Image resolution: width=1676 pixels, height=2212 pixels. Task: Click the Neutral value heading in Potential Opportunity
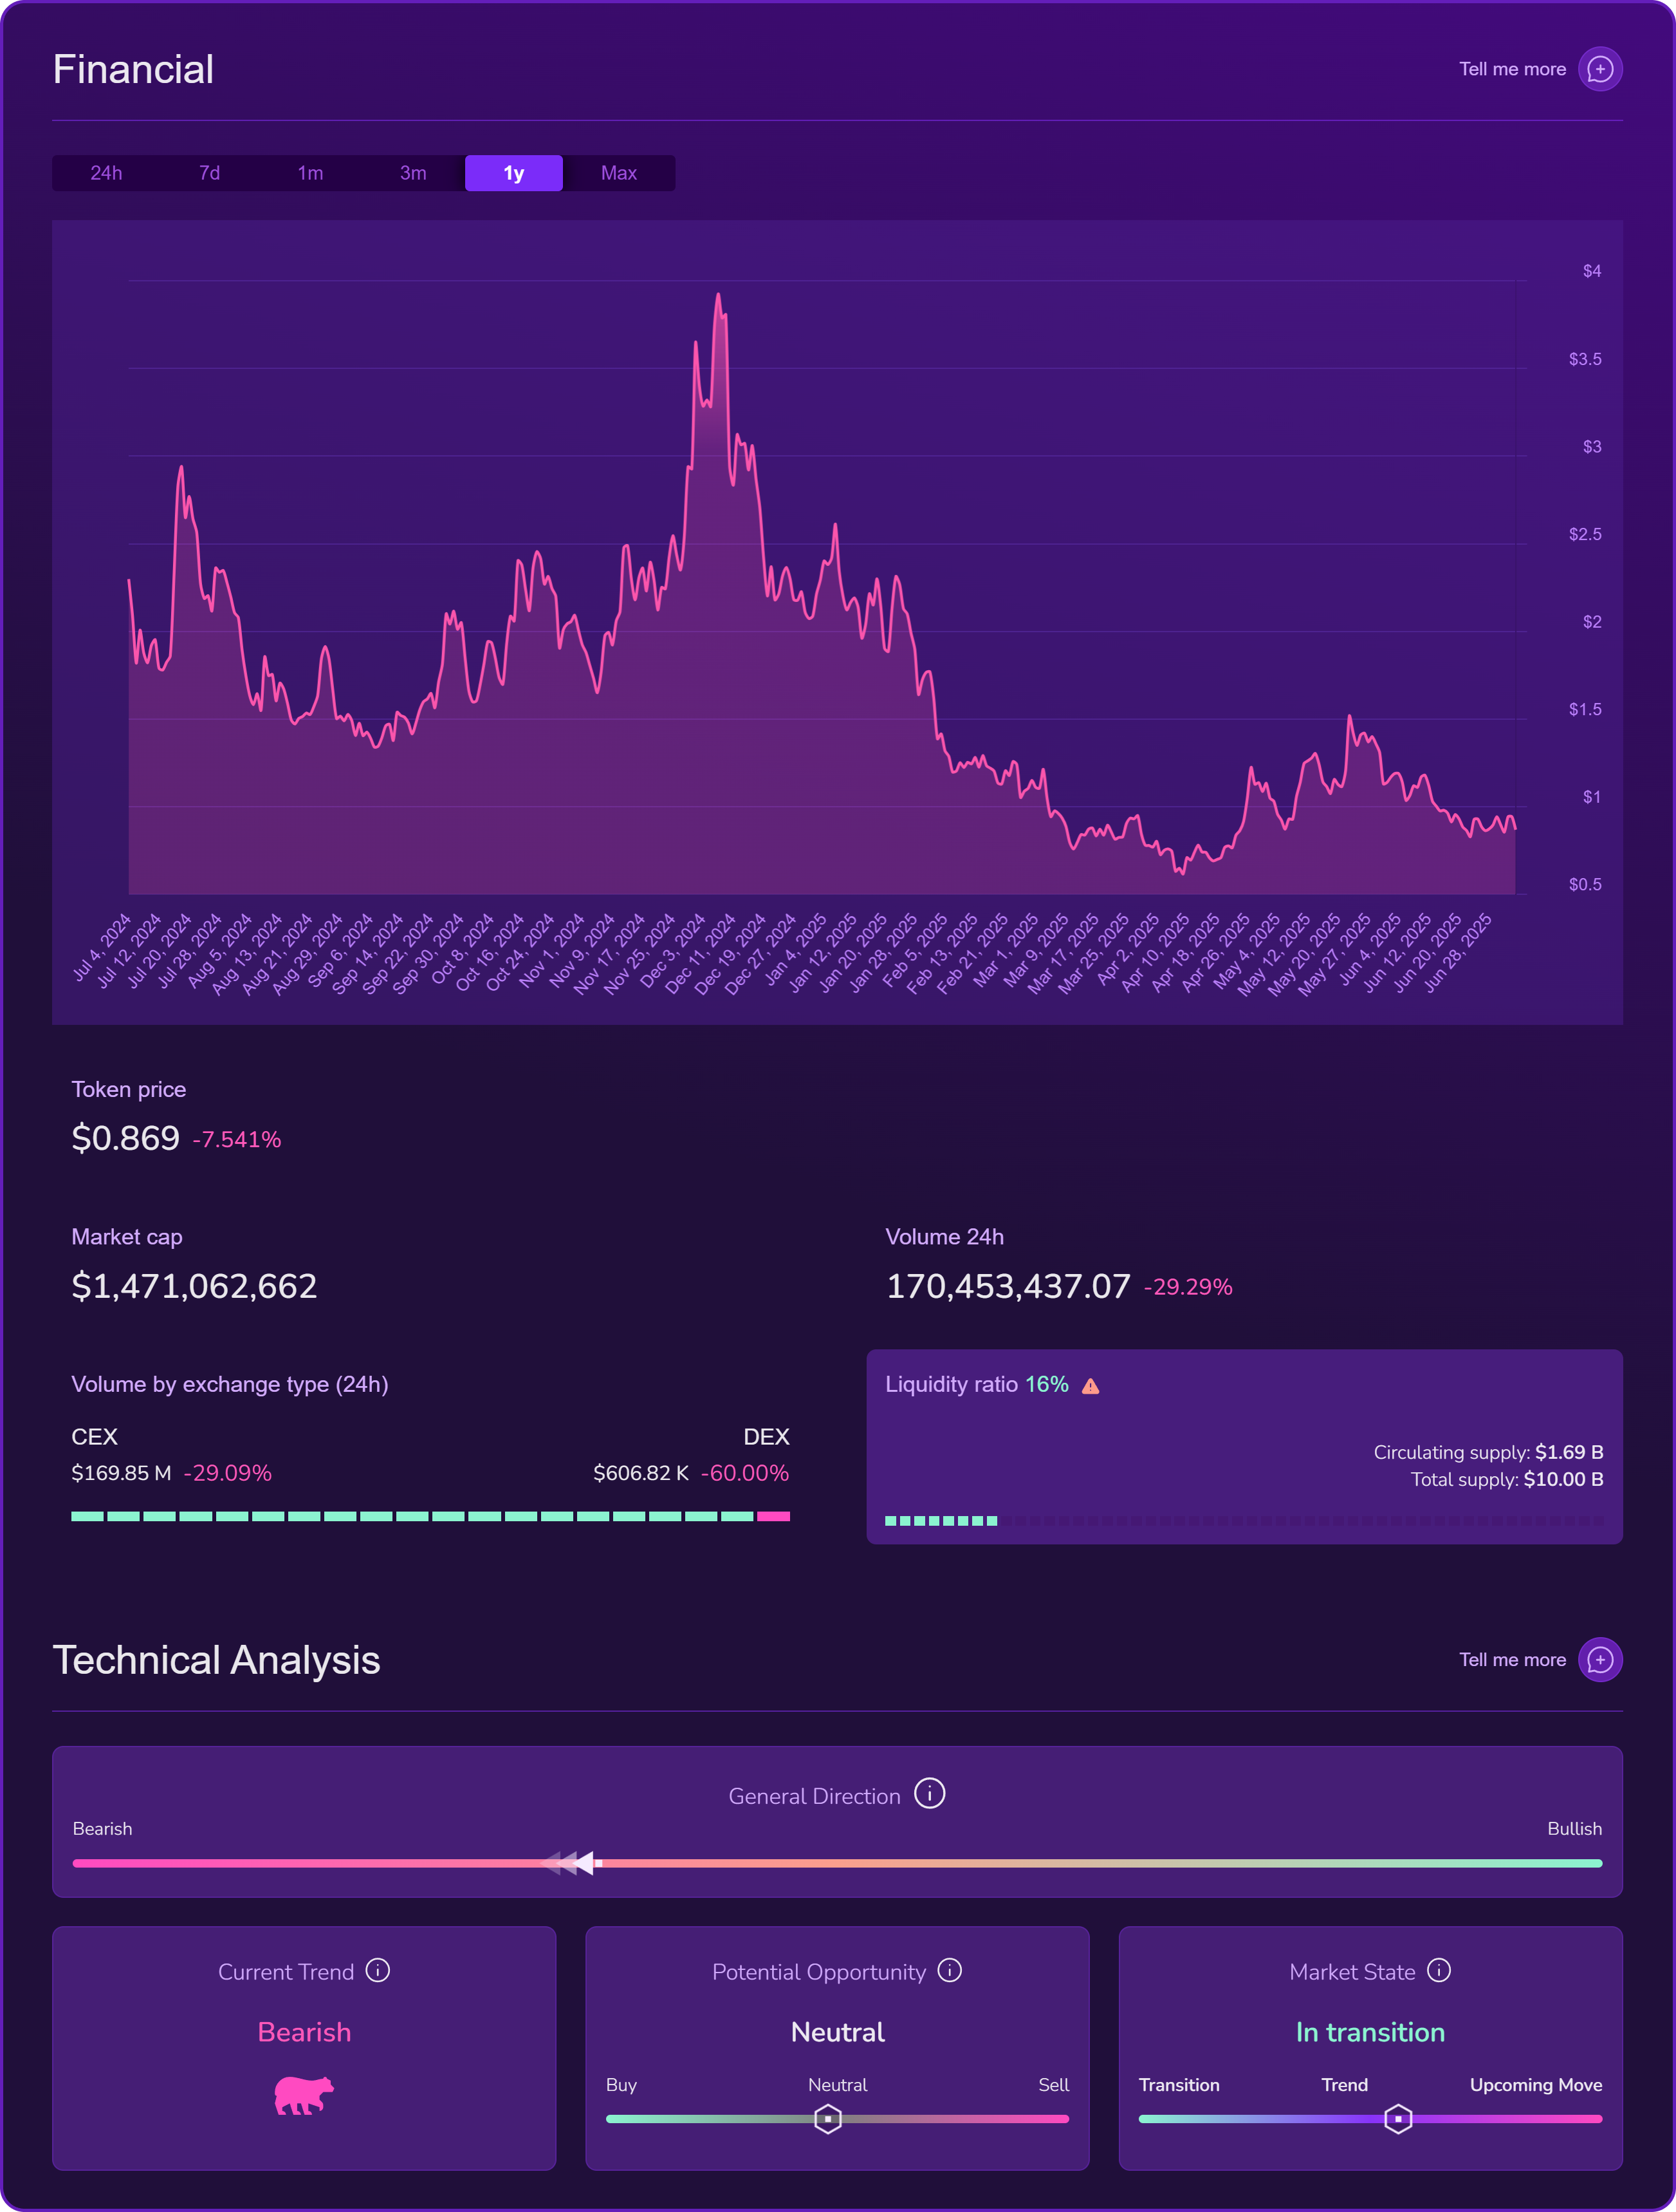click(x=838, y=2032)
